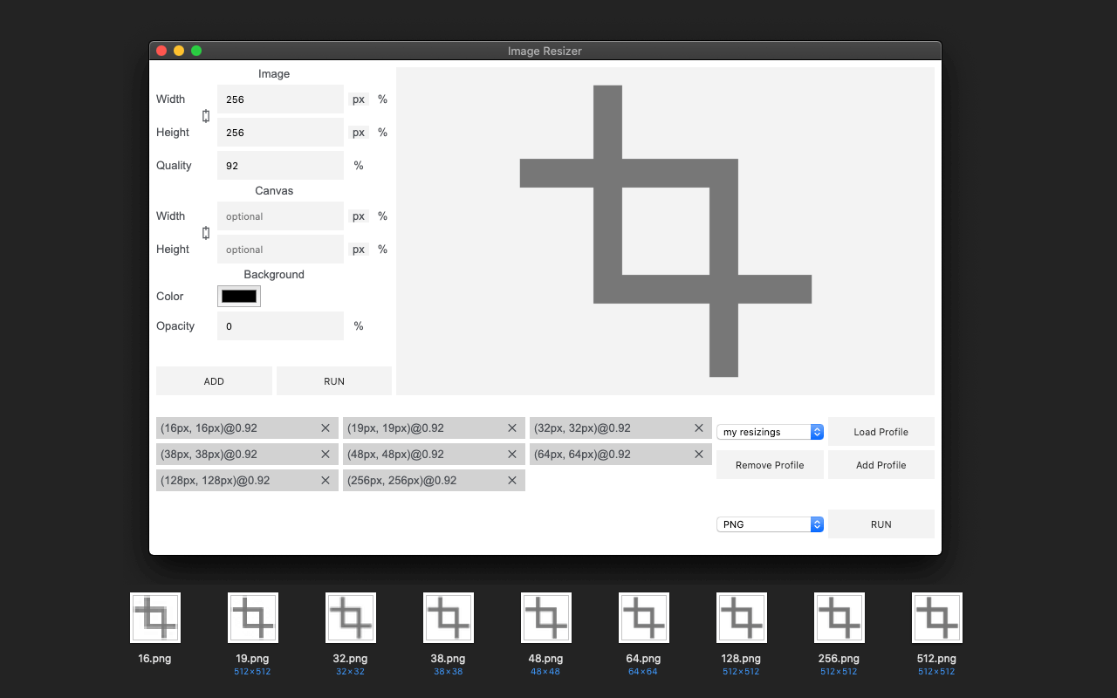
Task: Open the background color swatch
Action: point(239,297)
